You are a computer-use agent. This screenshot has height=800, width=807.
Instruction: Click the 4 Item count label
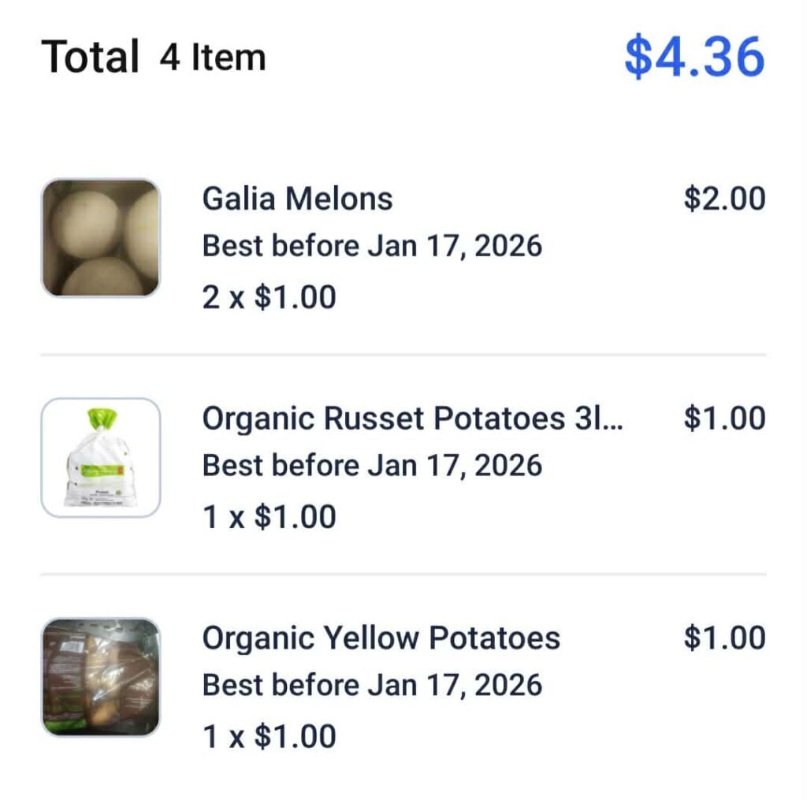[212, 56]
